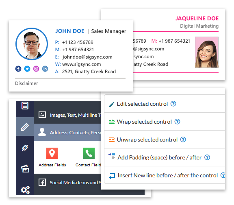Open help icon beside Edit selected control

click(x=173, y=104)
